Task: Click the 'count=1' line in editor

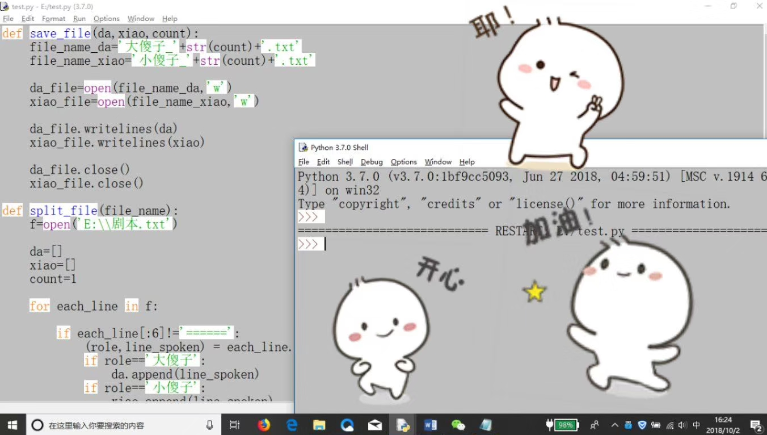Action: point(53,279)
